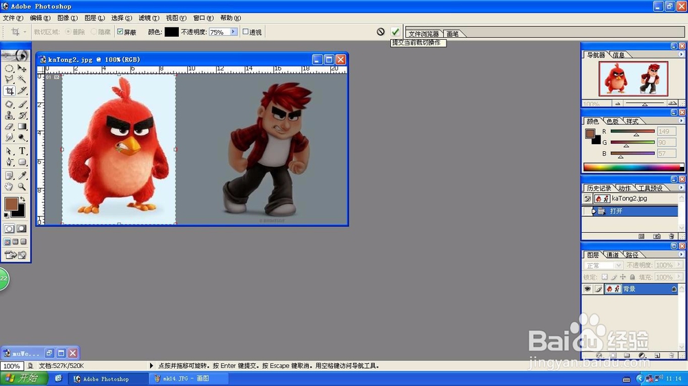Open the 图像 menu
Image resolution: width=688 pixels, height=386 pixels.
click(67, 18)
